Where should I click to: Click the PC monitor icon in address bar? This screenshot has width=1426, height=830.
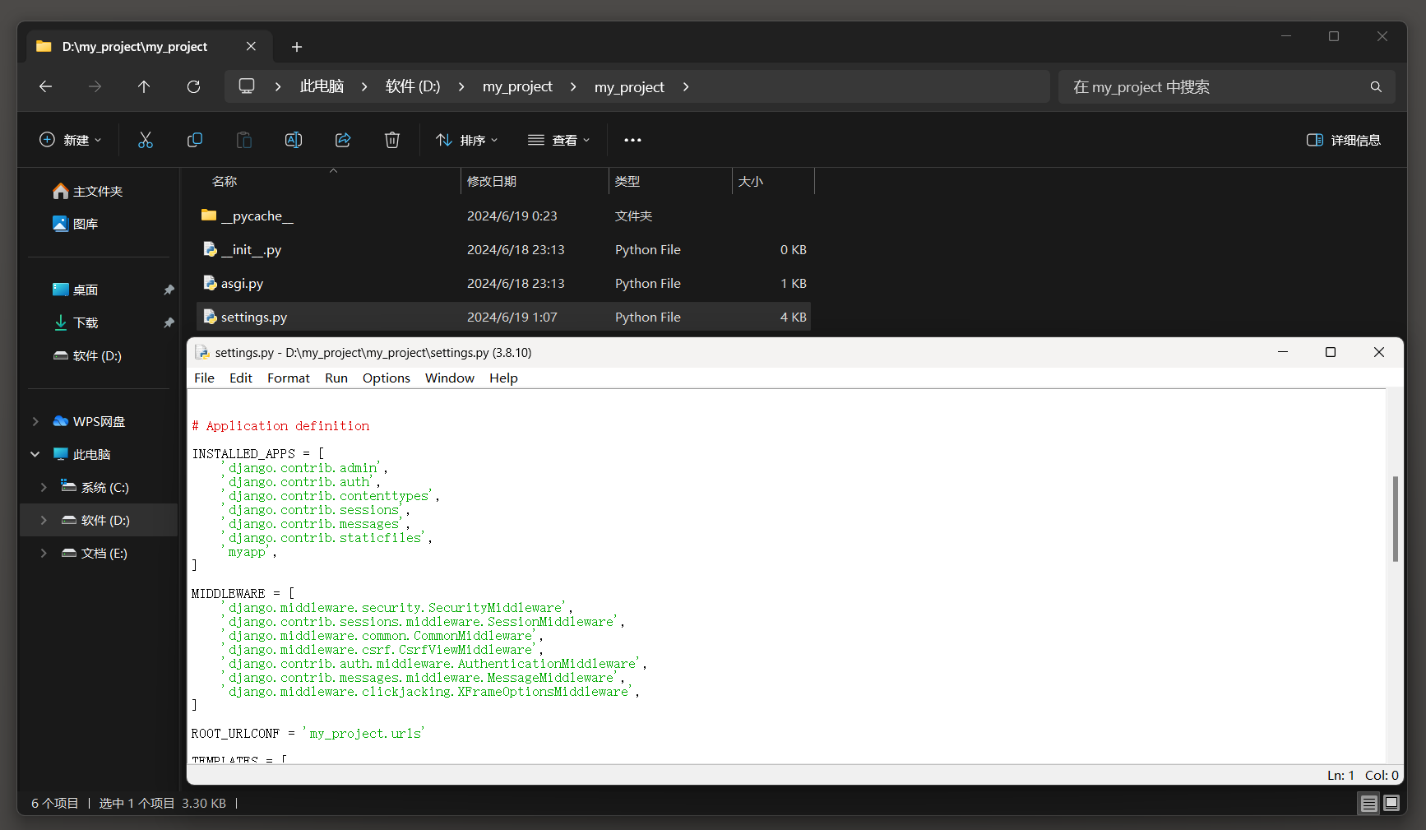click(x=247, y=86)
